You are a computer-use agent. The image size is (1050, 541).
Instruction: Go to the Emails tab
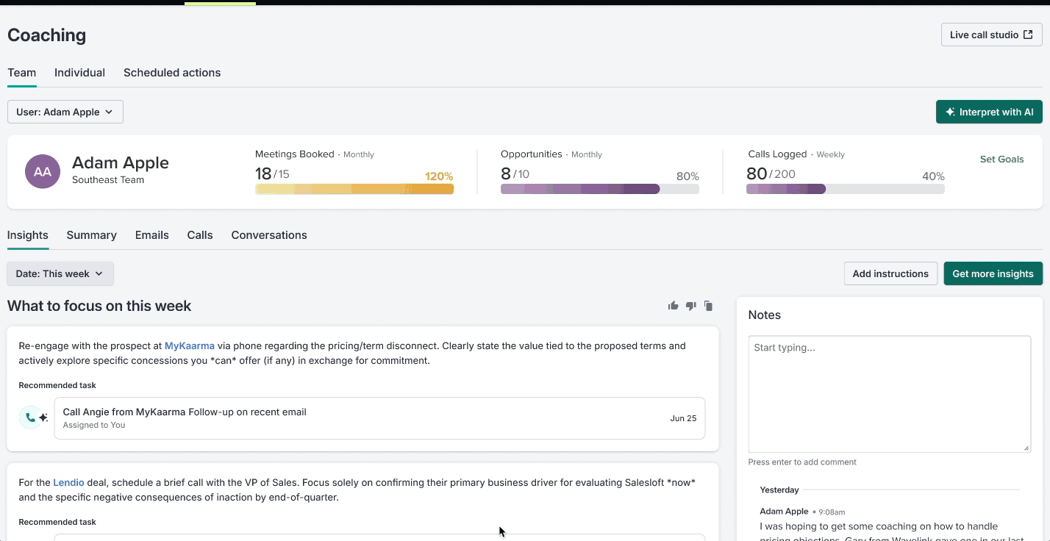pos(152,235)
